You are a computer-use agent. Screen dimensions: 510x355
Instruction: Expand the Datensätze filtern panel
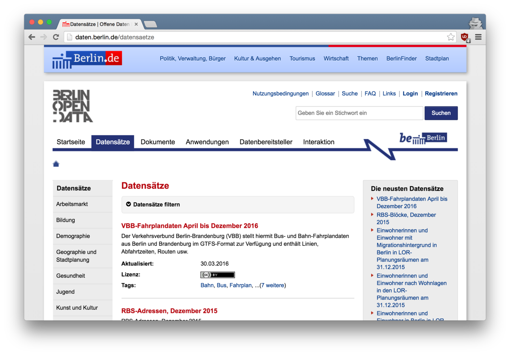pos(238,204)
